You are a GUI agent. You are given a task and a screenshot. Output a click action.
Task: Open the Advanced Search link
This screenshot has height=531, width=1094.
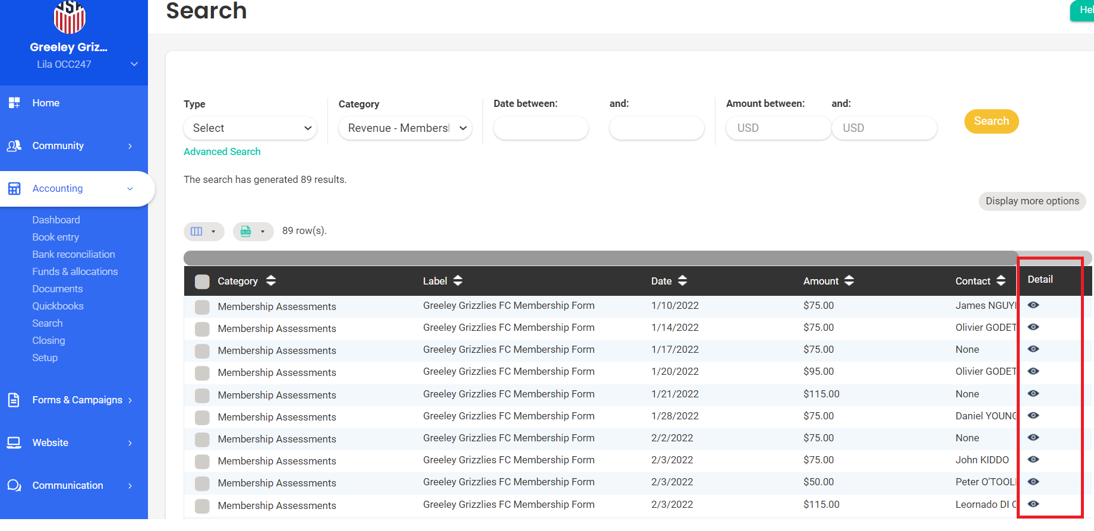222,151
